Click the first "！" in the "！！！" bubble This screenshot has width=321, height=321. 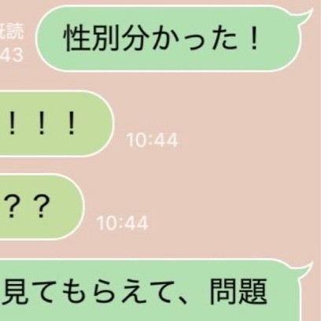point(12,123)
